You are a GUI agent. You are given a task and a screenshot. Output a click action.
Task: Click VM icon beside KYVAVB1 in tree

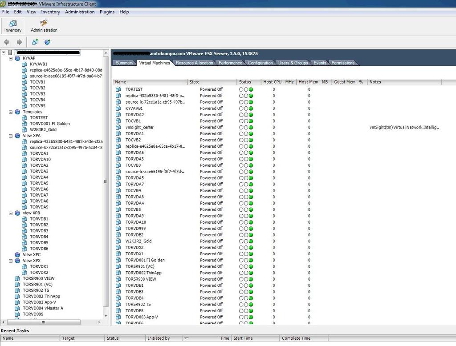[x=24, y=64]
